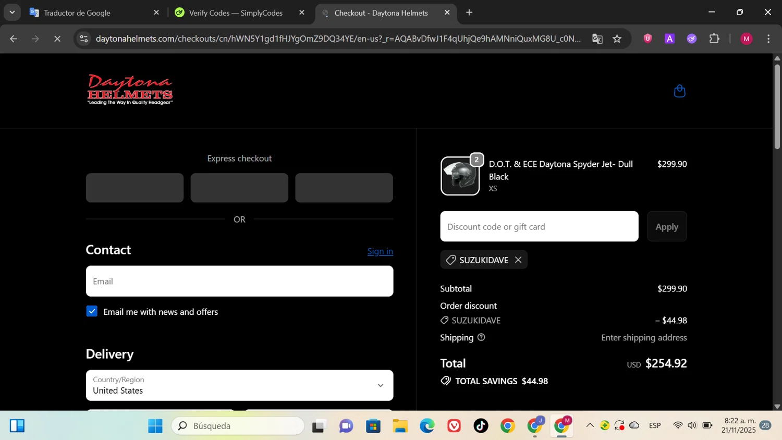Click the Daytona Helmets logo

[130, 90]
